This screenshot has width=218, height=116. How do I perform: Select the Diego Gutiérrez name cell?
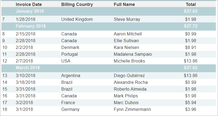pyautogui.click(x=129, y=75)
